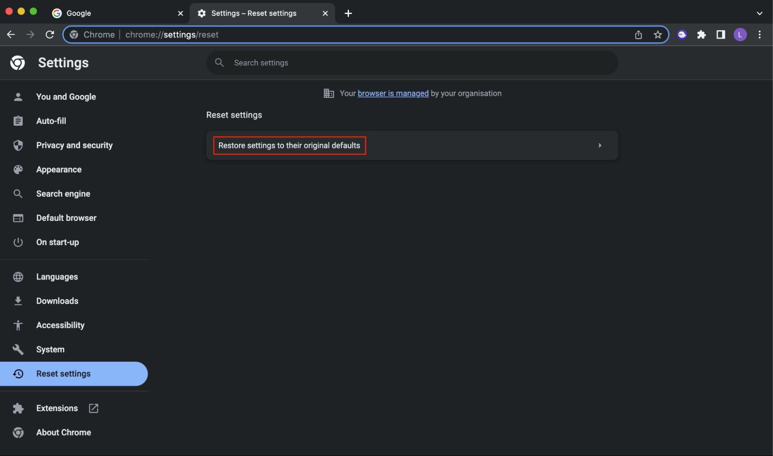Click the address bar showing chrome://settings/reset
773x456 pixels.
click(x=366, y=34)
